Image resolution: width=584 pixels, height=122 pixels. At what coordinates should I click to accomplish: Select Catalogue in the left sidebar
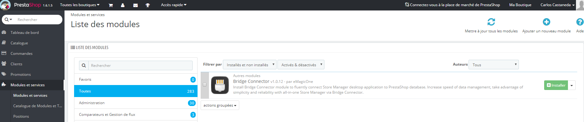[19, 43]
